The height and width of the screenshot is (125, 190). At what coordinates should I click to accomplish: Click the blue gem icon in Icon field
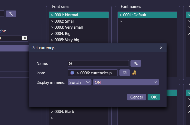pyautogui.click(x=72, y=73)
